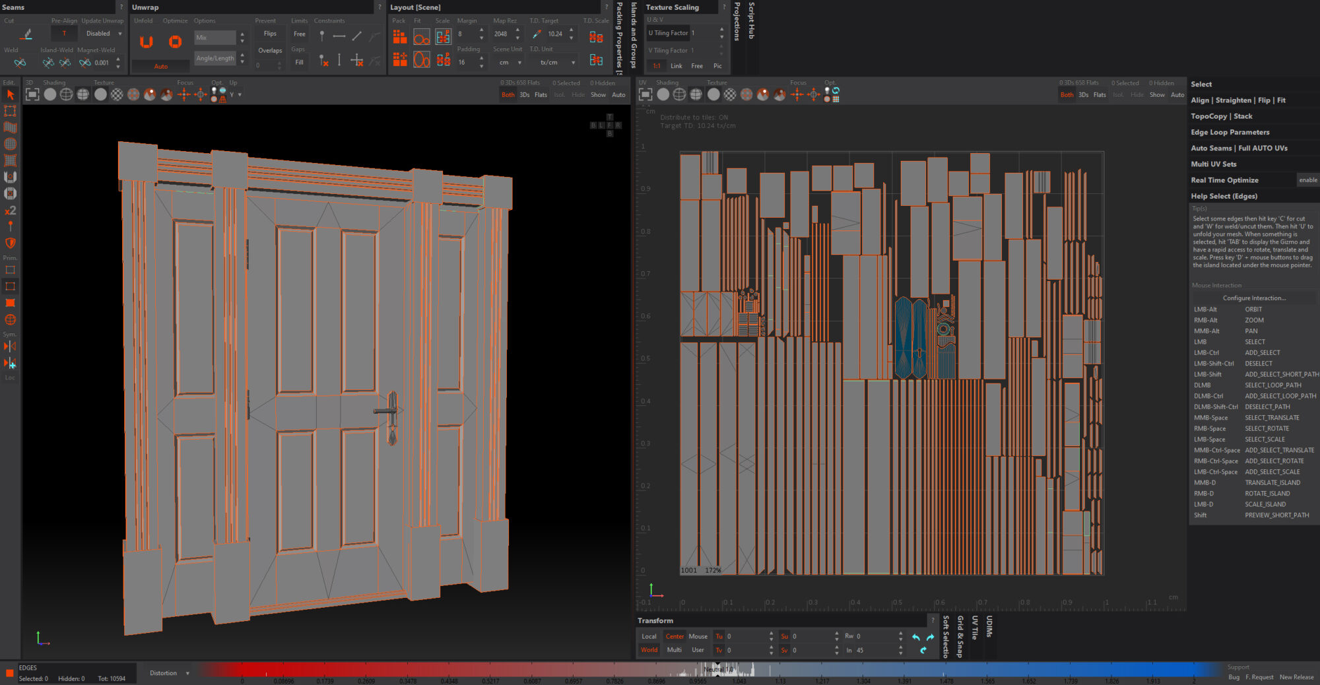Open the Update Unwrap Disabled dropdown
Image resolution: width=1320 pixels, height=685 pixels.
104,34
